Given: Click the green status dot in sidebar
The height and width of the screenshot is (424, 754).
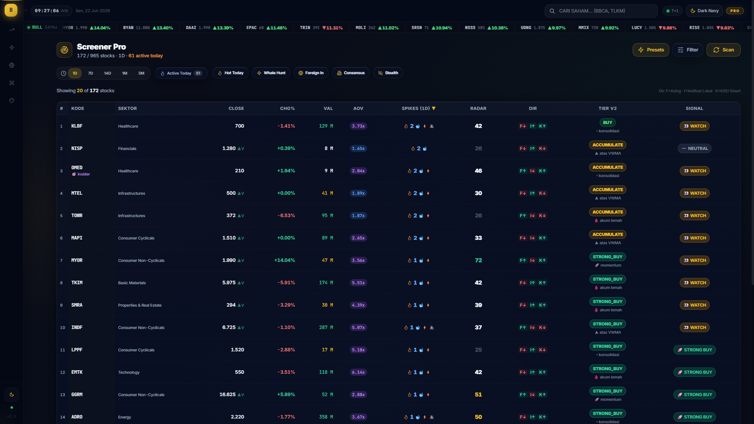Looking at the screenshot, I should (x=12, y=408).
